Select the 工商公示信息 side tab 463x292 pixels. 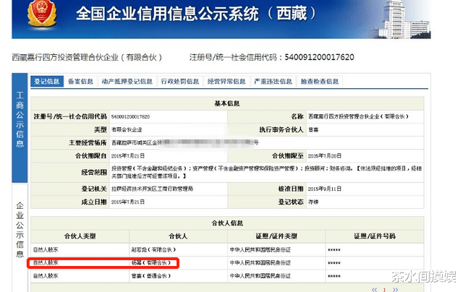pyautogui.click(x=20, y=127)
